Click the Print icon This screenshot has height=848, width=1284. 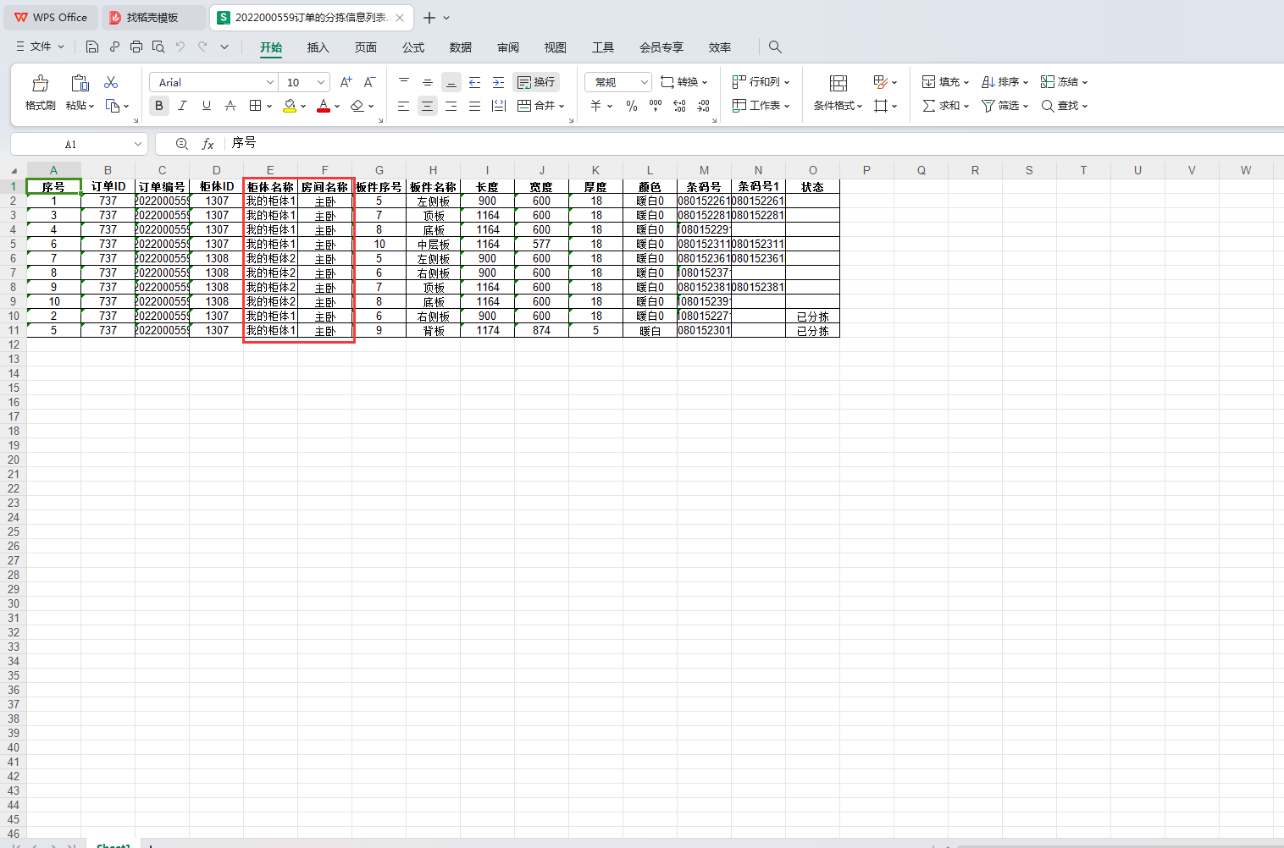coord(136,47)
